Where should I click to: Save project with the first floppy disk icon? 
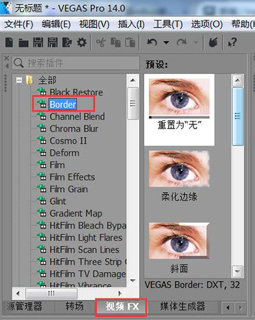38,42
